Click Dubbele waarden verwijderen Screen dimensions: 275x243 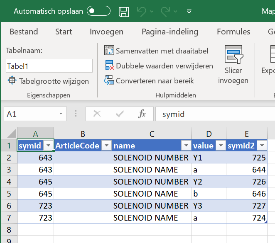(x=164, y=66)
